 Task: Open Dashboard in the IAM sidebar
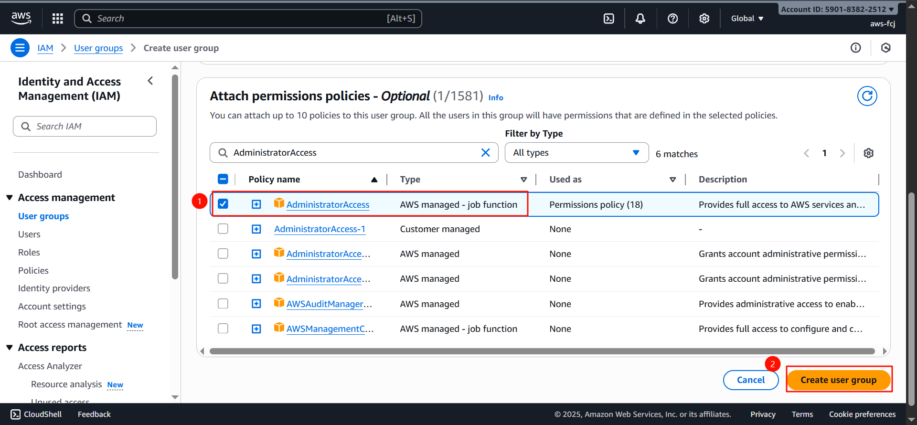click(40, 175)
